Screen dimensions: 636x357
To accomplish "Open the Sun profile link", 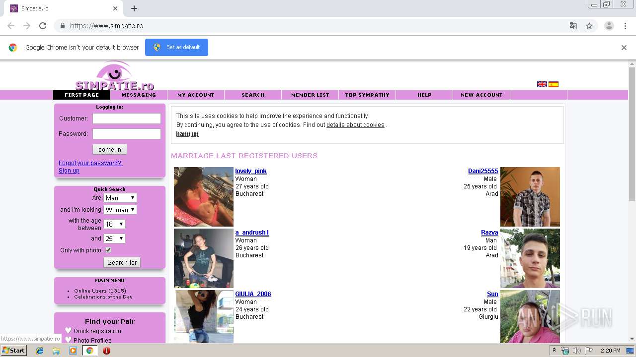I will 493,294.
